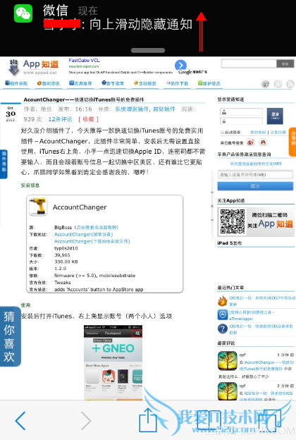The width and height of the screenshot is (296, 440).
Task: Click the flame icon beside the first hot article
Action: tap(223, 301)
